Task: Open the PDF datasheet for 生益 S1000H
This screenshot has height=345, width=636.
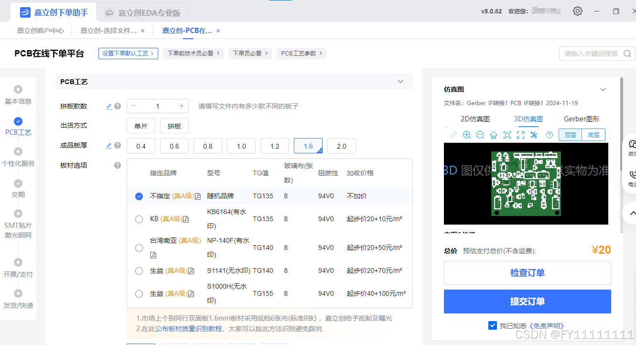Action: click(191, 294)
